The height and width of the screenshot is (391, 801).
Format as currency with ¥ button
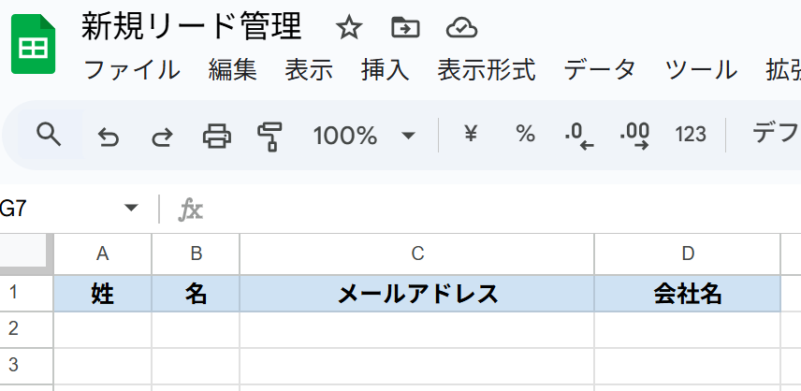(x=470, y=135)
